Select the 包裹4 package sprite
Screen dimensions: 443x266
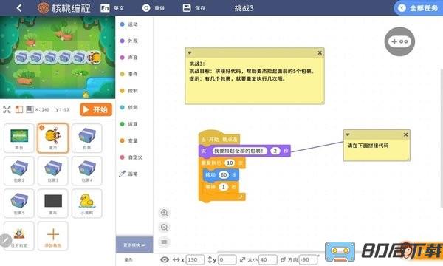(86, 171)
